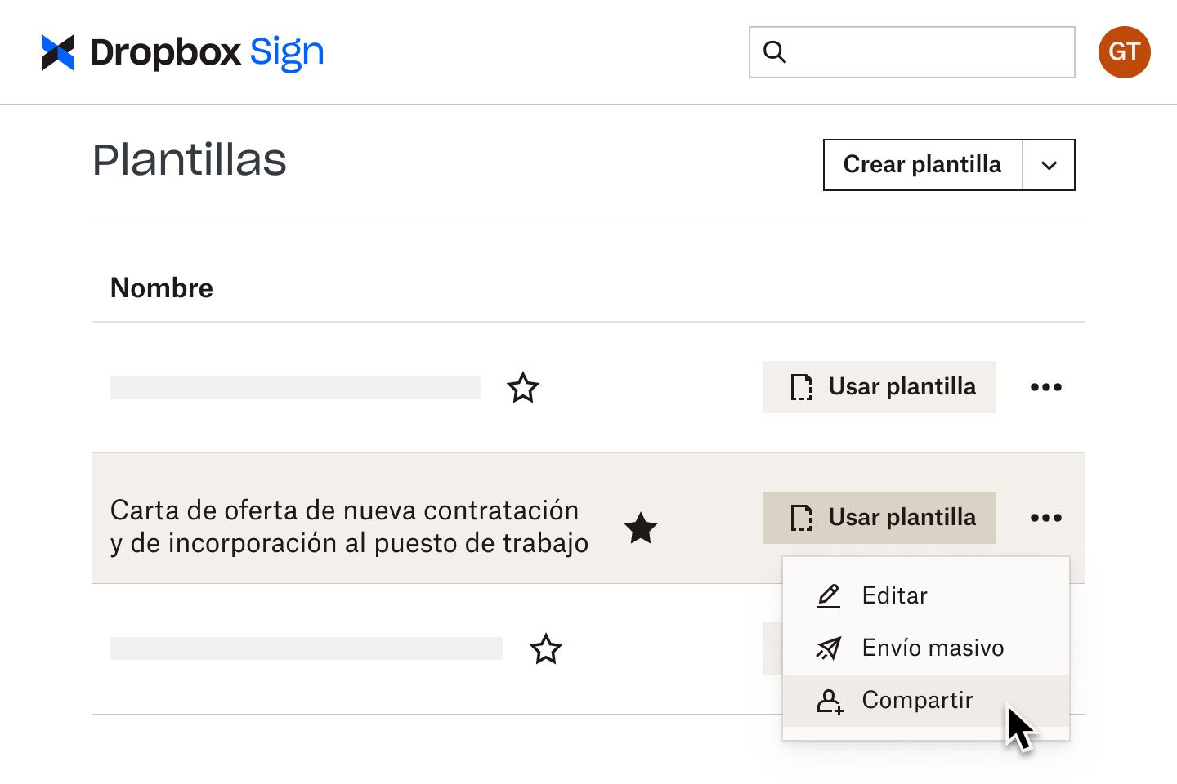Favorite the first template with the star

coord(523,387)
